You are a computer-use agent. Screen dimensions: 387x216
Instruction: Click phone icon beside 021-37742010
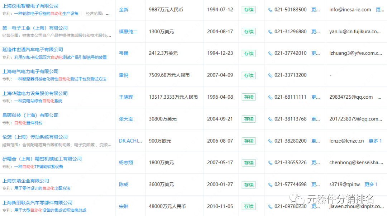270,53
